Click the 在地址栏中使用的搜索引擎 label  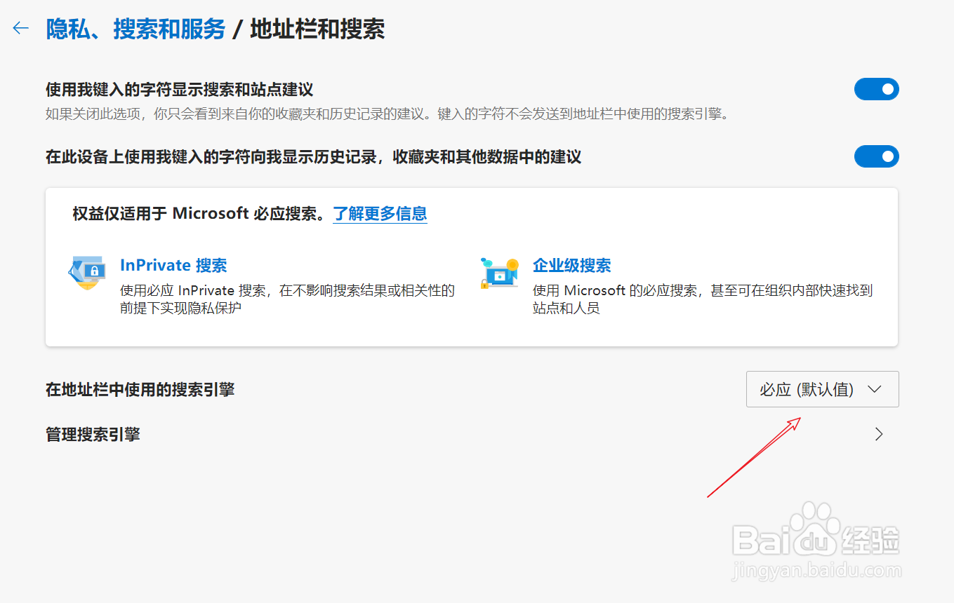140,389
